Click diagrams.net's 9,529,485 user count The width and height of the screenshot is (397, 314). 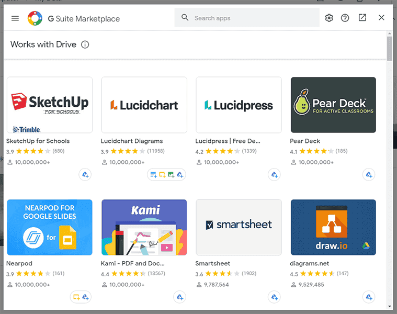pos(311,285)
